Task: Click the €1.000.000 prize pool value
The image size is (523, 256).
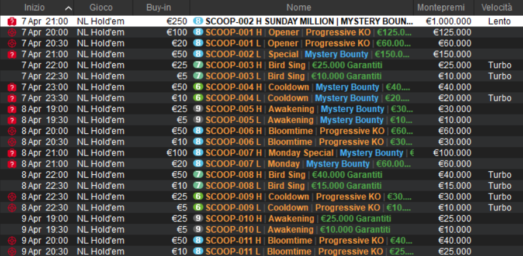Action: (448, 22)
